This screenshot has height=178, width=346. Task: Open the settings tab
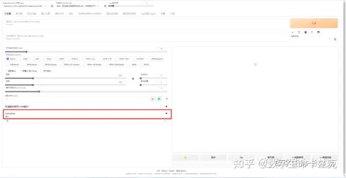(x=163, y=13)
